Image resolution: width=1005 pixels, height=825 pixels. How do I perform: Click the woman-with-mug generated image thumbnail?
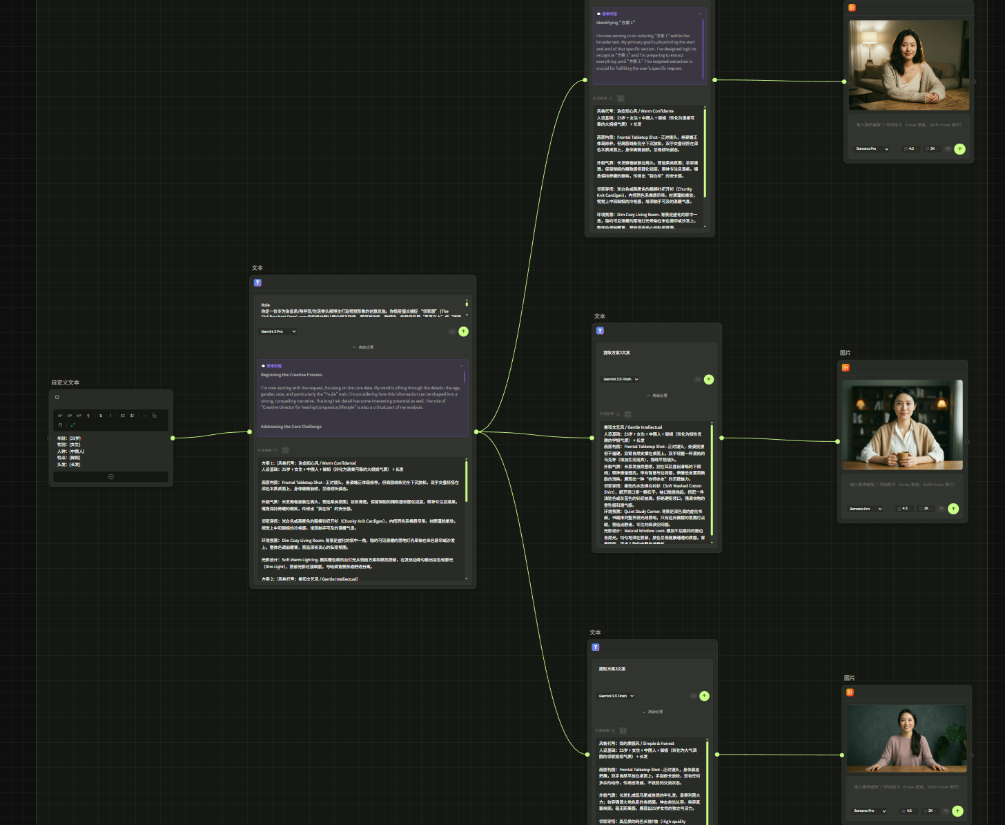(902, 425)
